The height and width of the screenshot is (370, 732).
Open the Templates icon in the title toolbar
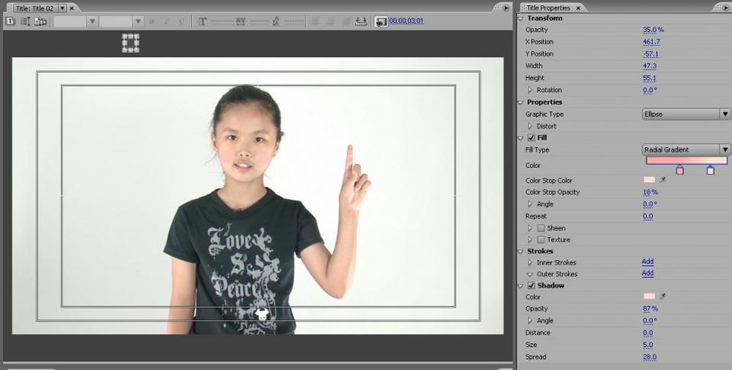(40, 21)
